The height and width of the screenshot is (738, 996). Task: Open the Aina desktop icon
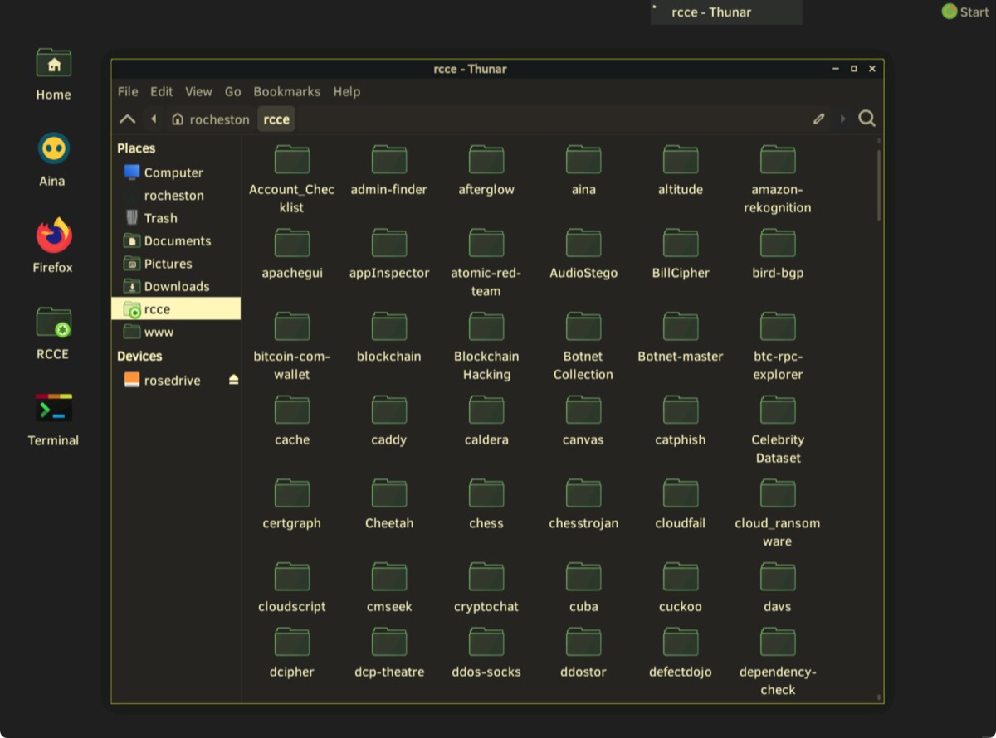tap(53, 150)
